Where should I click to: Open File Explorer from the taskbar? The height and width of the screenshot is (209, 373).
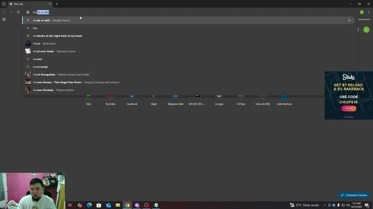point(118,205)
